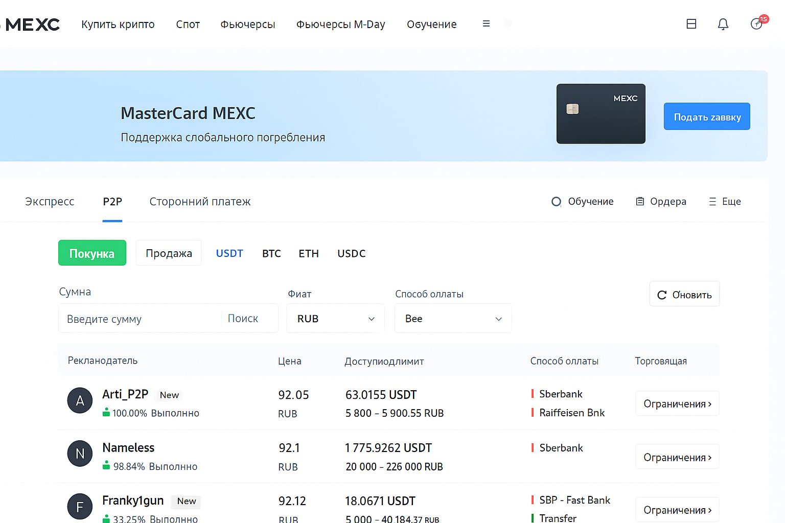Select BTC as the crypto asset
Image resolution: width=785 pixels, height=523 pixels.
(271, 254)
